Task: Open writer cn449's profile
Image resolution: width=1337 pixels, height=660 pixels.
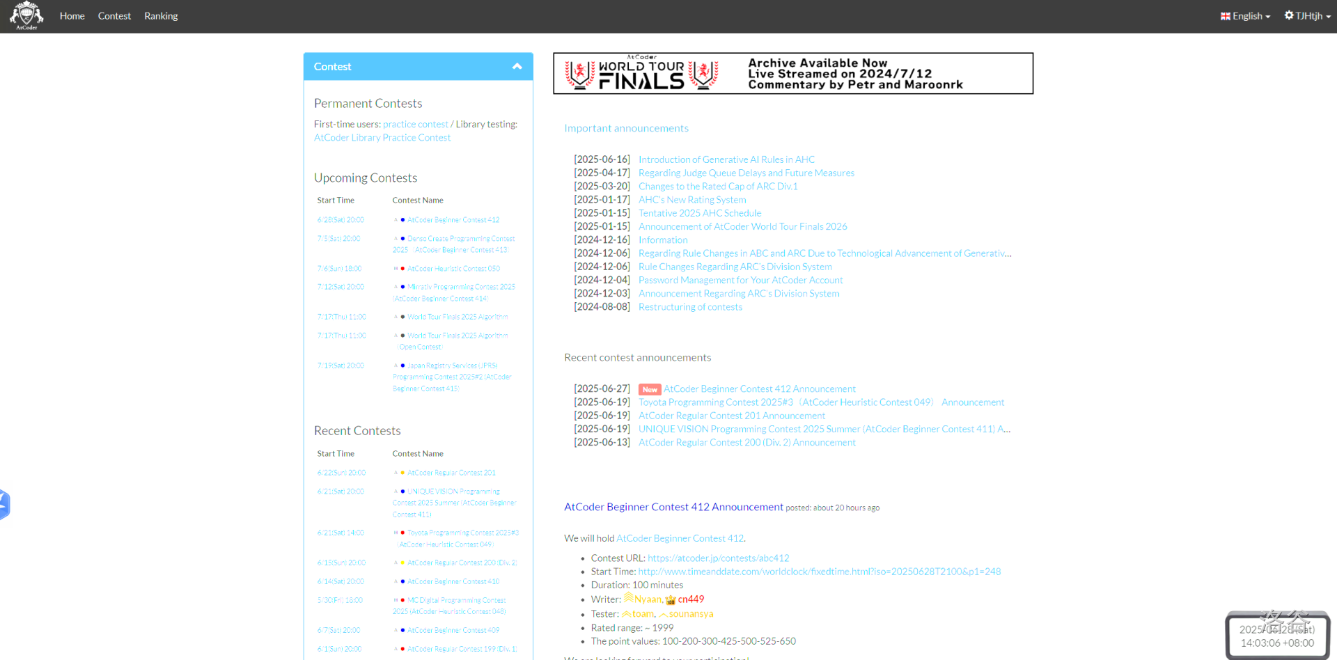Action: (x=691, y=599)
